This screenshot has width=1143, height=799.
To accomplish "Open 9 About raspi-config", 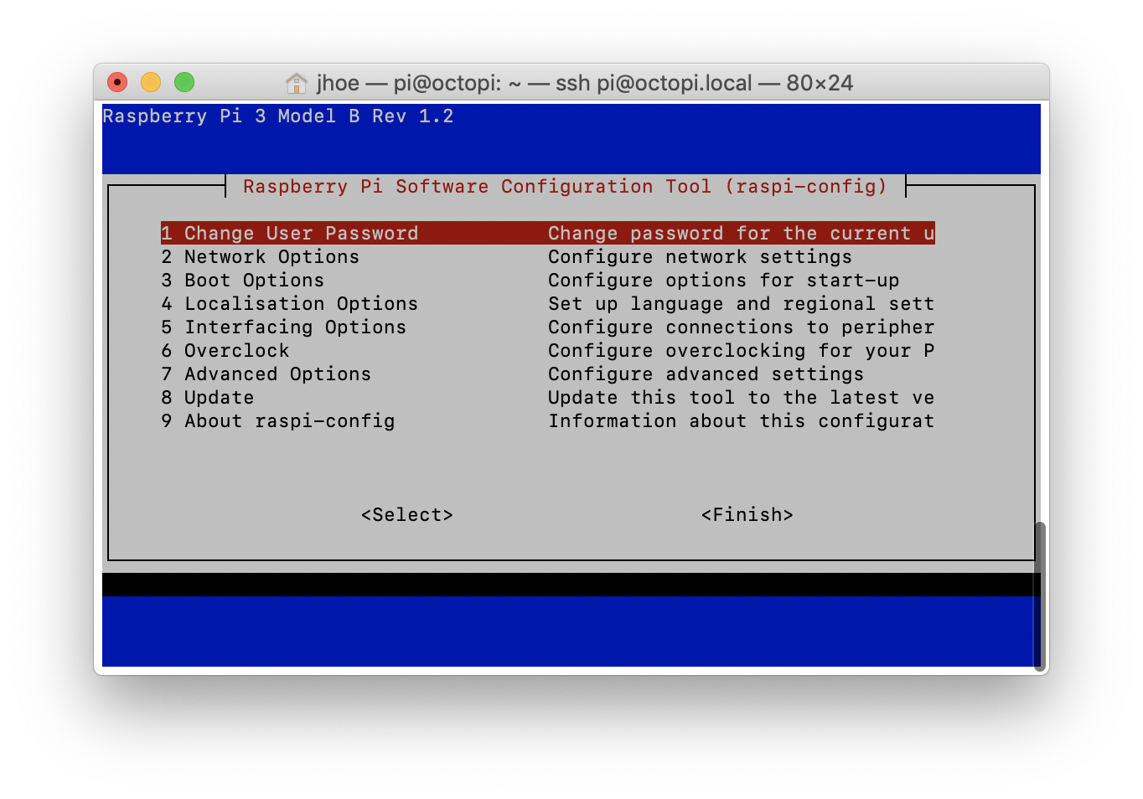I will pos(277,421).
